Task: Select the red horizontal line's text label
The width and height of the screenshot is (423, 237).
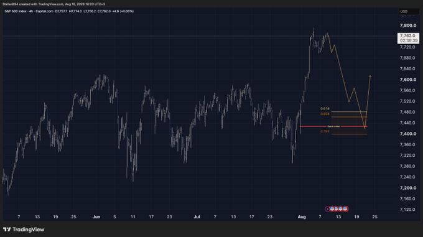Action: [333, 126]
